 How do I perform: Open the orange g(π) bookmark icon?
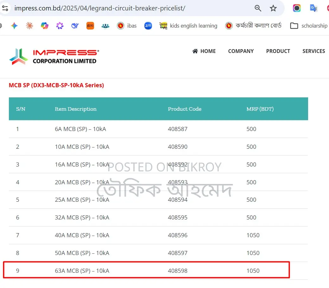90,26
